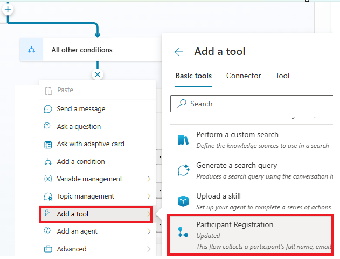Click the plus add-node icon at top left
Screen dimensions: 340x259
[8, 9]
